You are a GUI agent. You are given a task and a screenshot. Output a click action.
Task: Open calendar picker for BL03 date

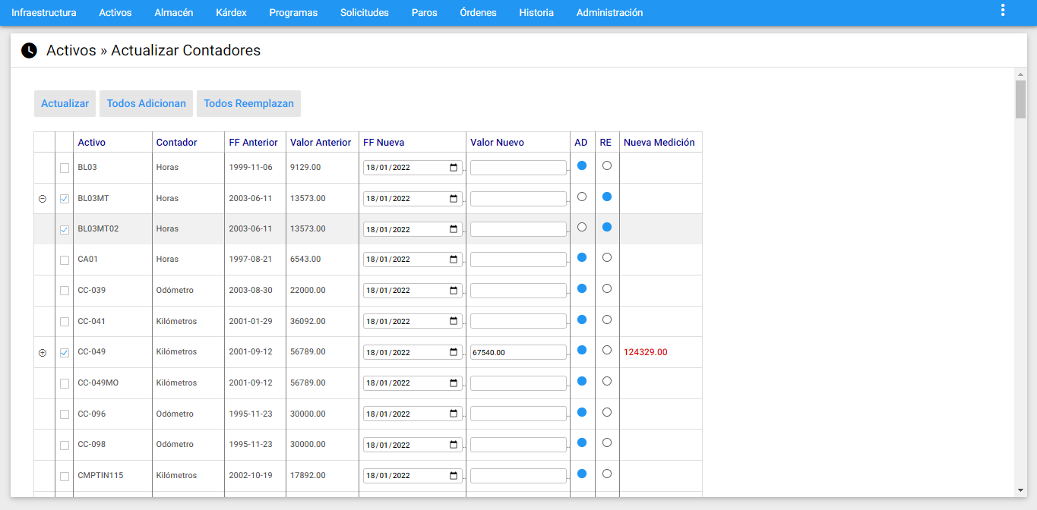tap(454, 168)
